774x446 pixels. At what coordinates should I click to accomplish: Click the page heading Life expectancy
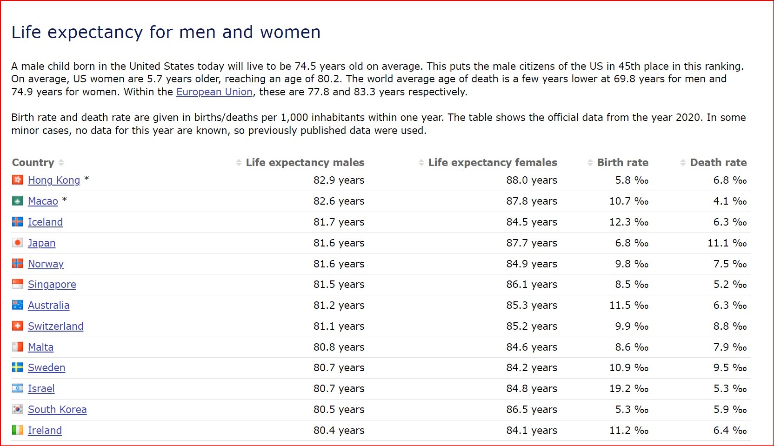click(166, 33)
